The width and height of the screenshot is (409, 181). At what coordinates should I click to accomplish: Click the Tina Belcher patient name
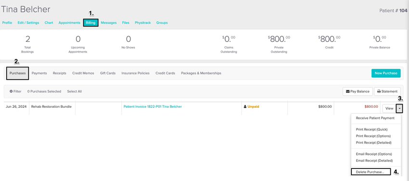click(x=26, y=10)
